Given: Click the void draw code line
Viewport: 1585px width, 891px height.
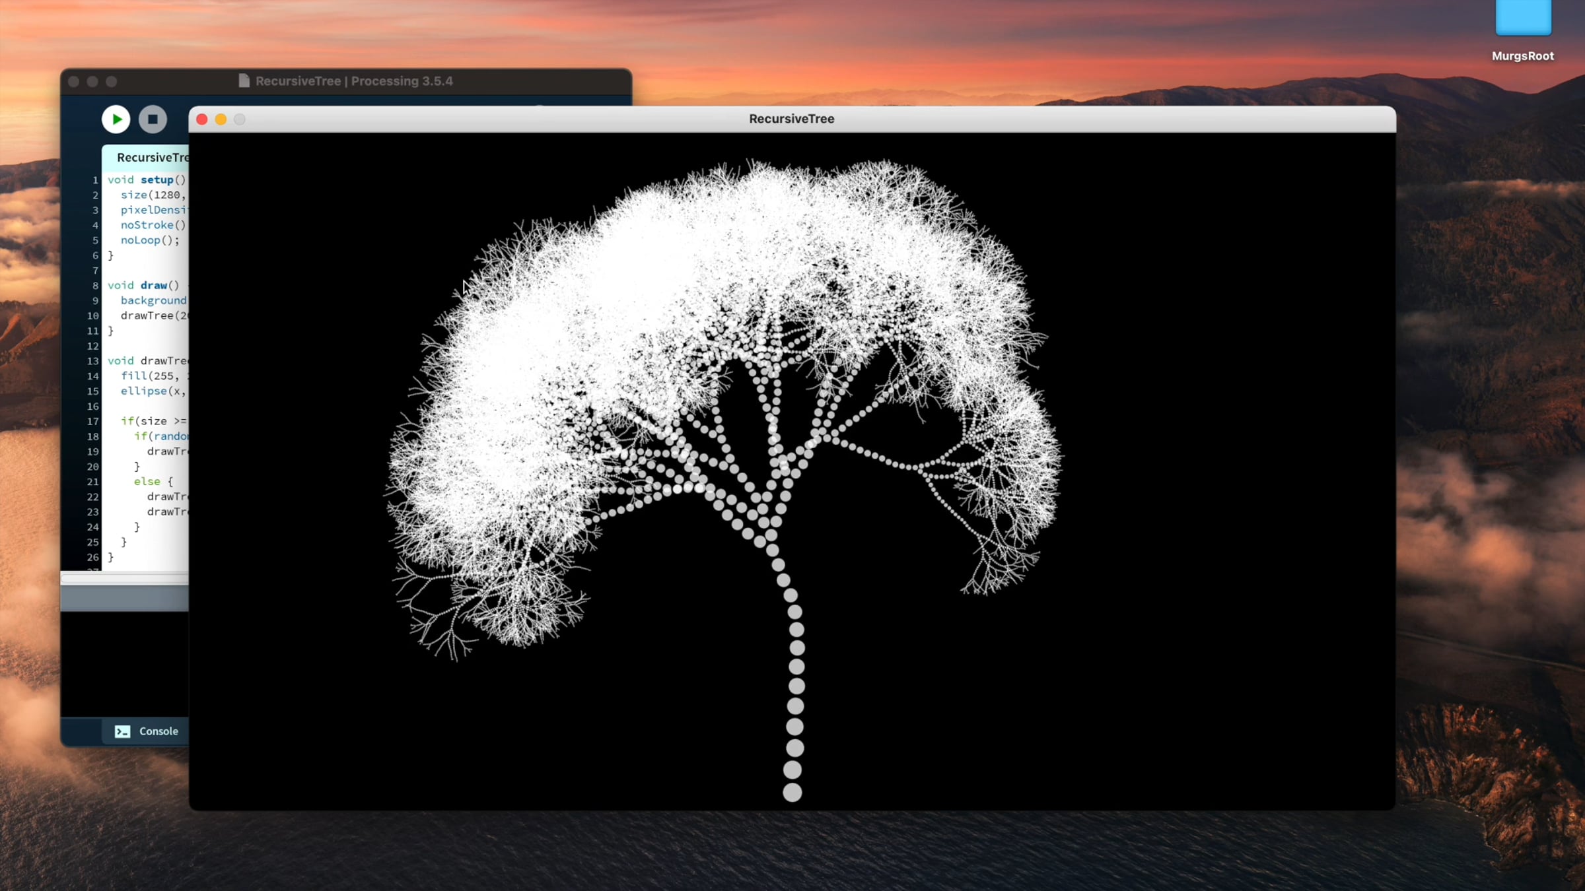Looking at the screenshot, I should pyautogui.click(x=143, y=285).
